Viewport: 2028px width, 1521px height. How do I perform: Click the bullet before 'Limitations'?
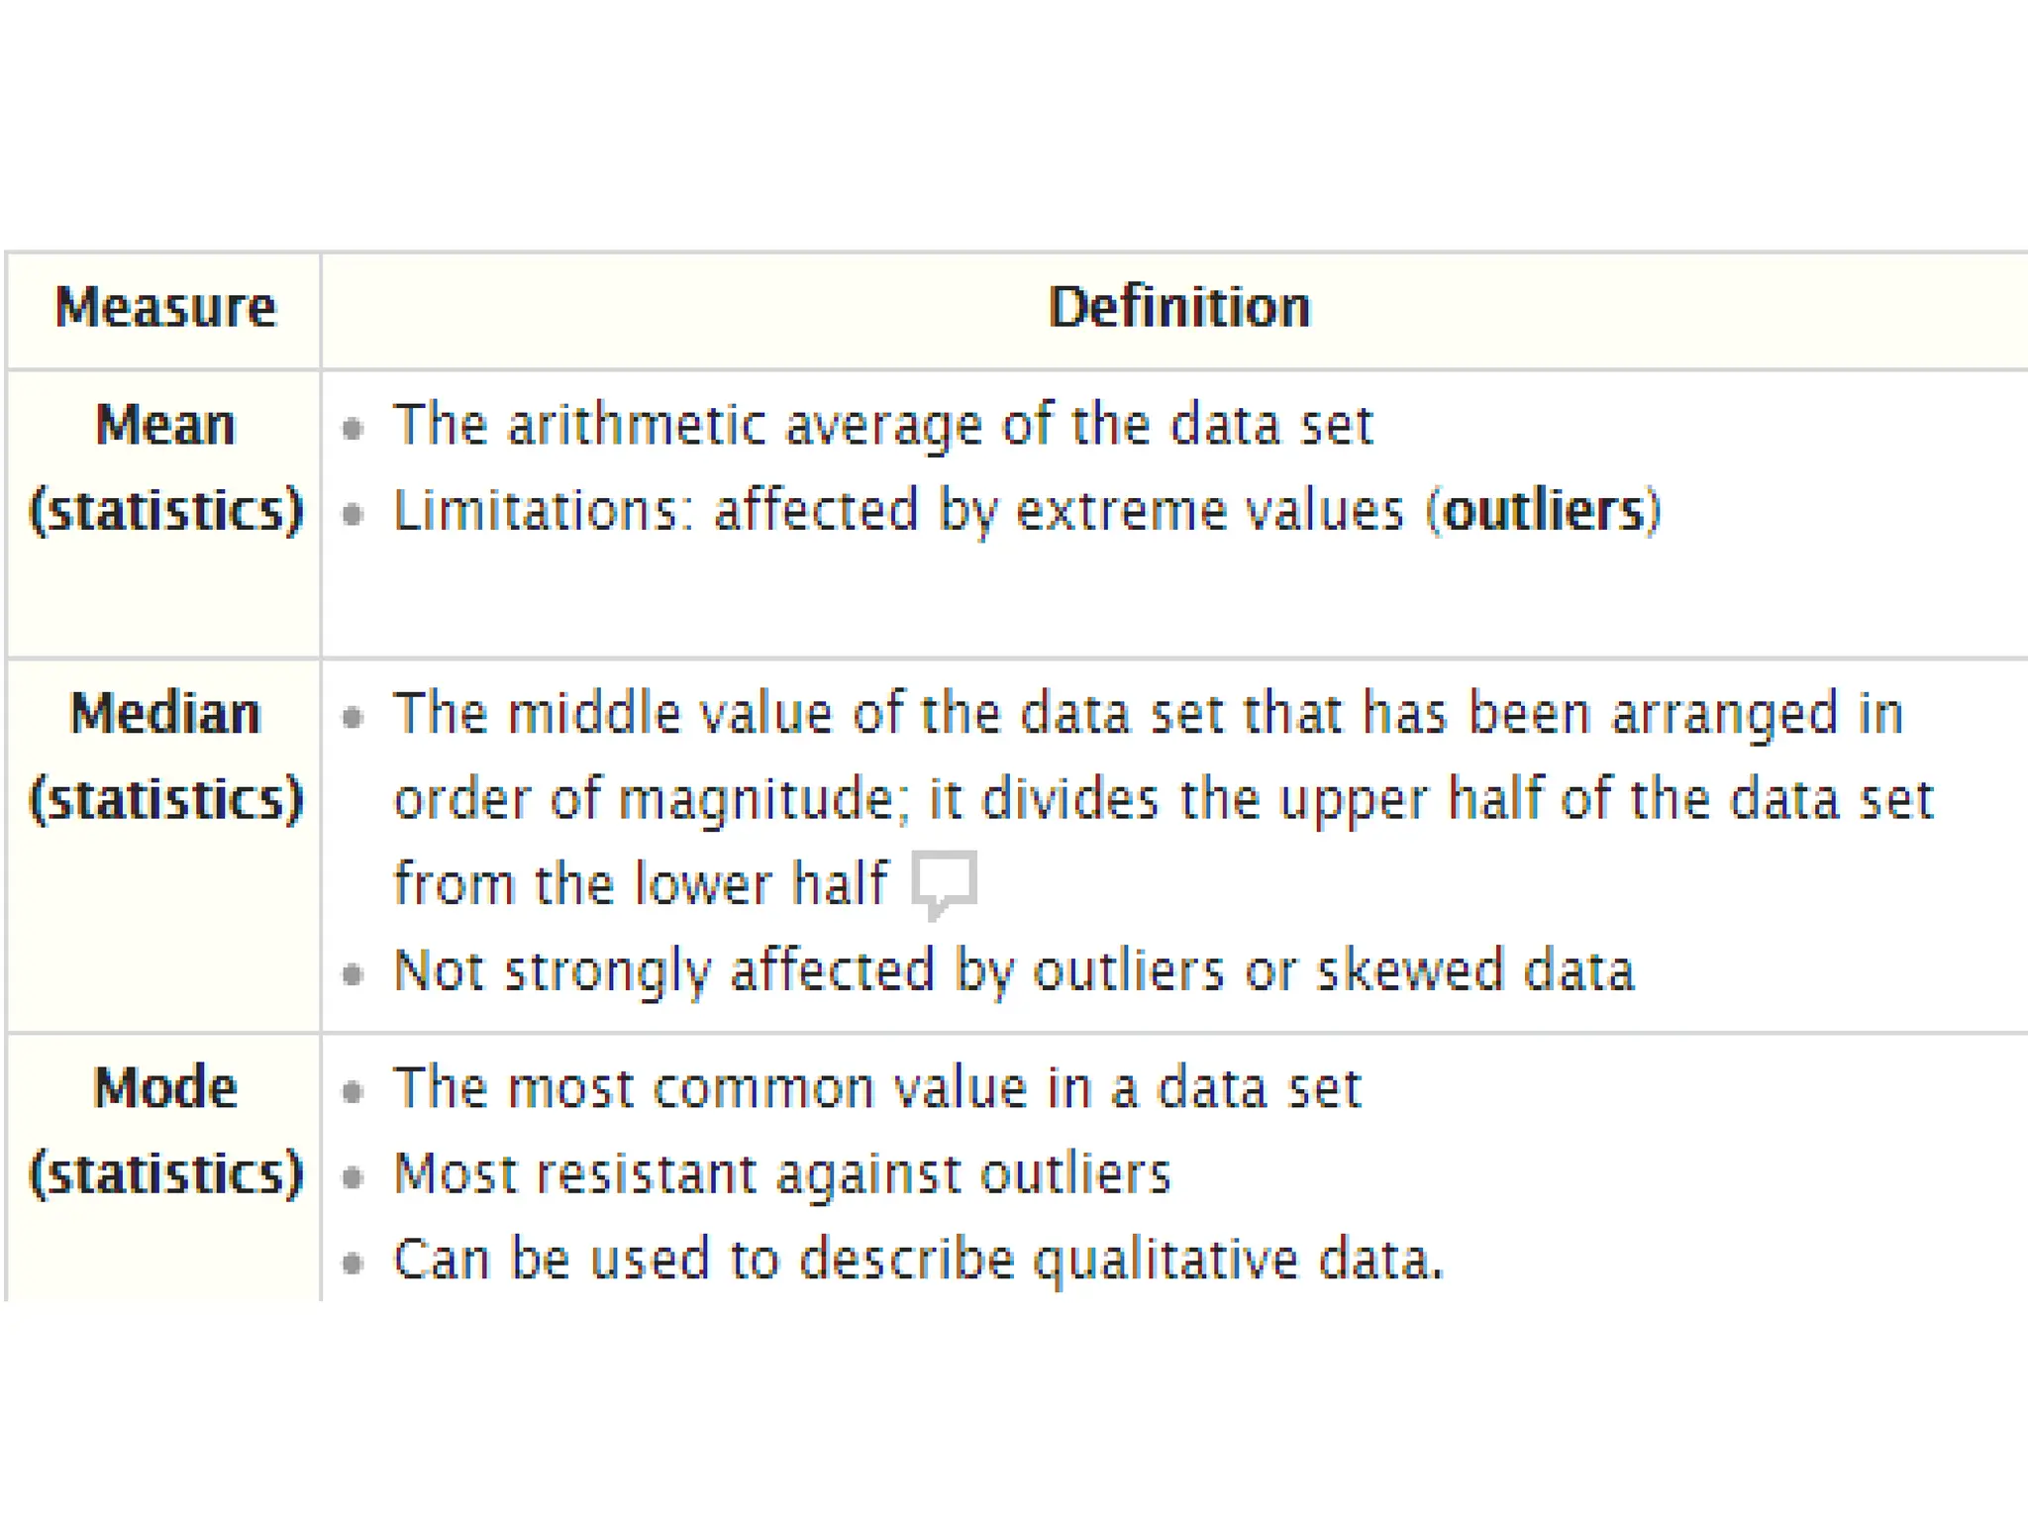(x=353, y=514)
